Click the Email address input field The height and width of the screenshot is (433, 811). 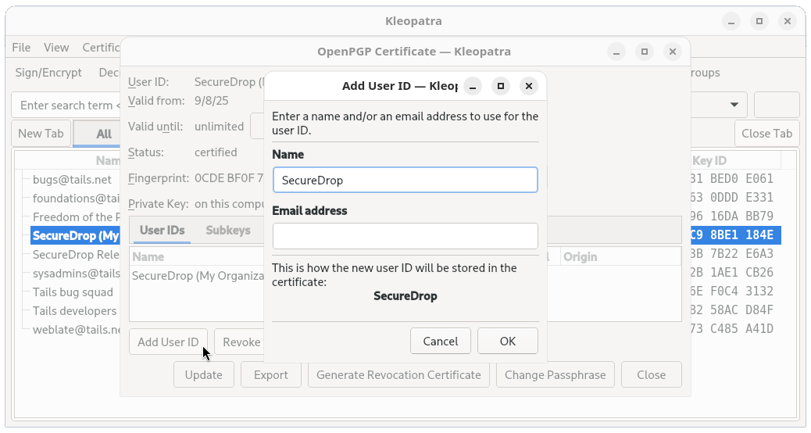(x=405, y=236)
